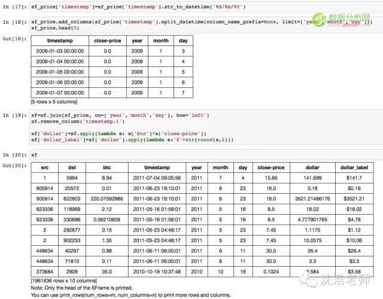Click the src value 373684

point(45,271)
